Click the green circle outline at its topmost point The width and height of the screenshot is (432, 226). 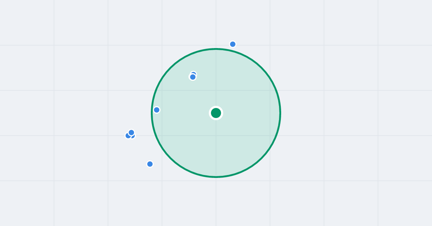pyautogui.click(x=216, y=49)
